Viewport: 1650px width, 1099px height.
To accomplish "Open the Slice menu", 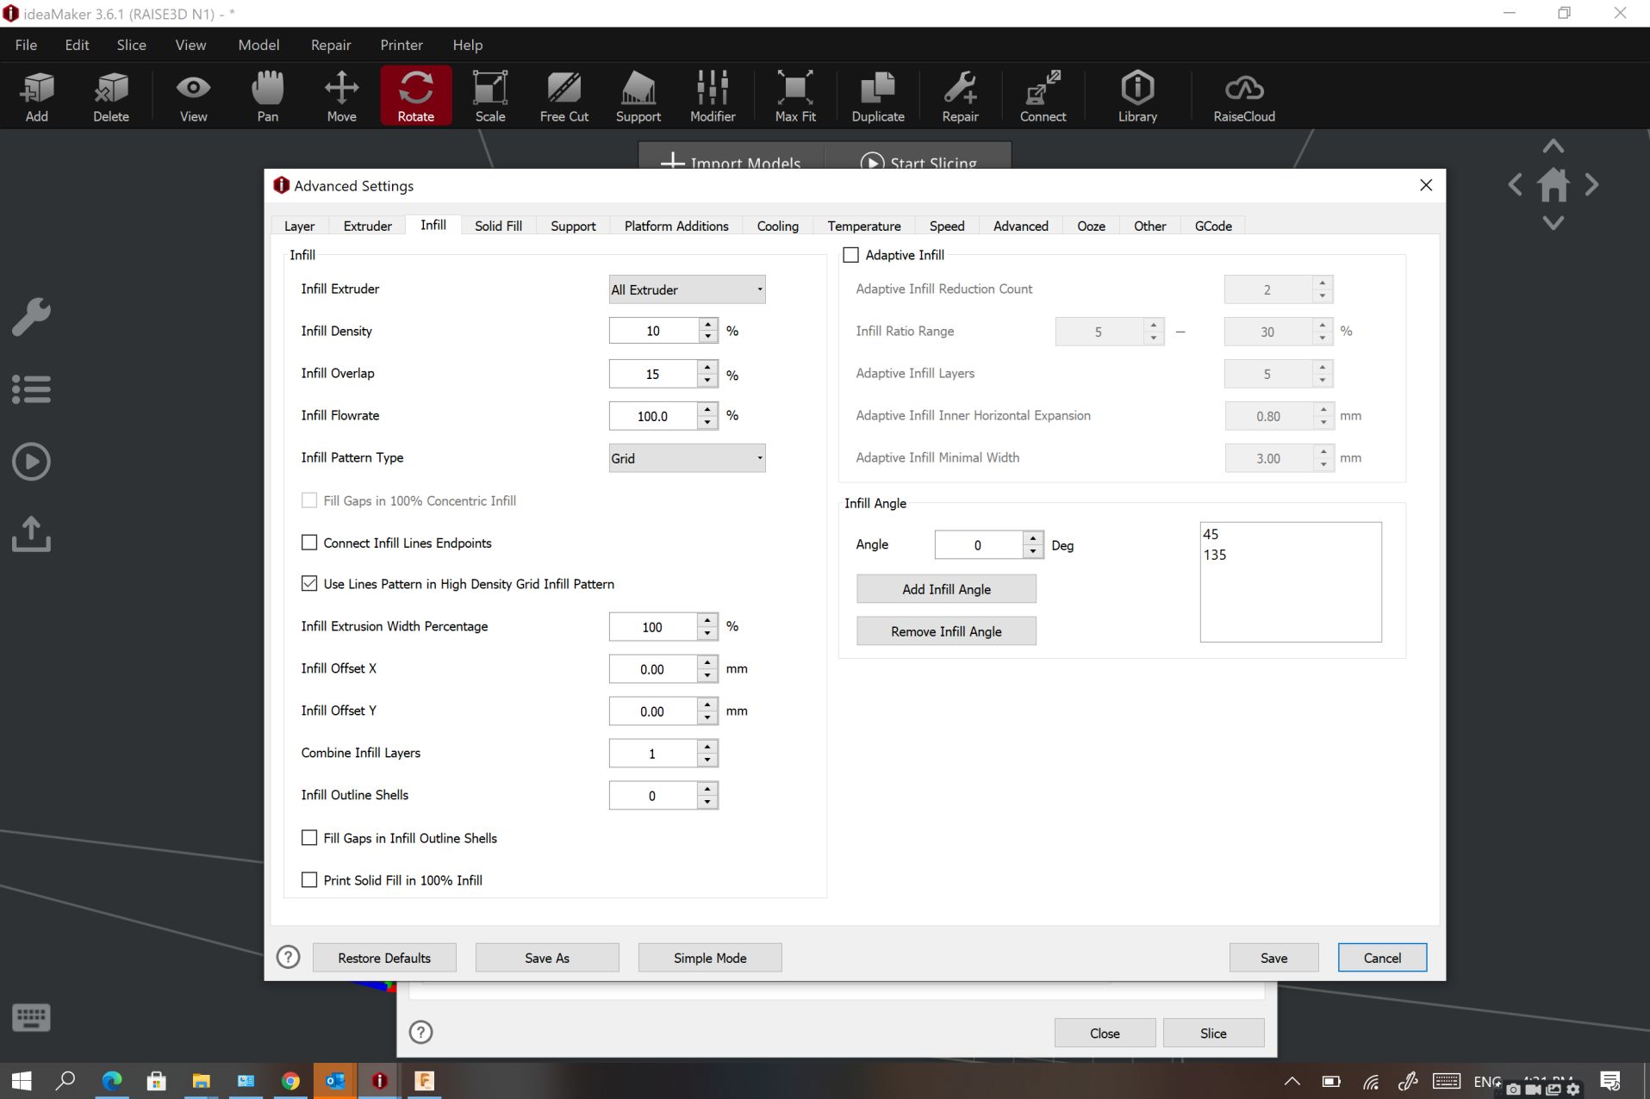I will pos(132,45).
